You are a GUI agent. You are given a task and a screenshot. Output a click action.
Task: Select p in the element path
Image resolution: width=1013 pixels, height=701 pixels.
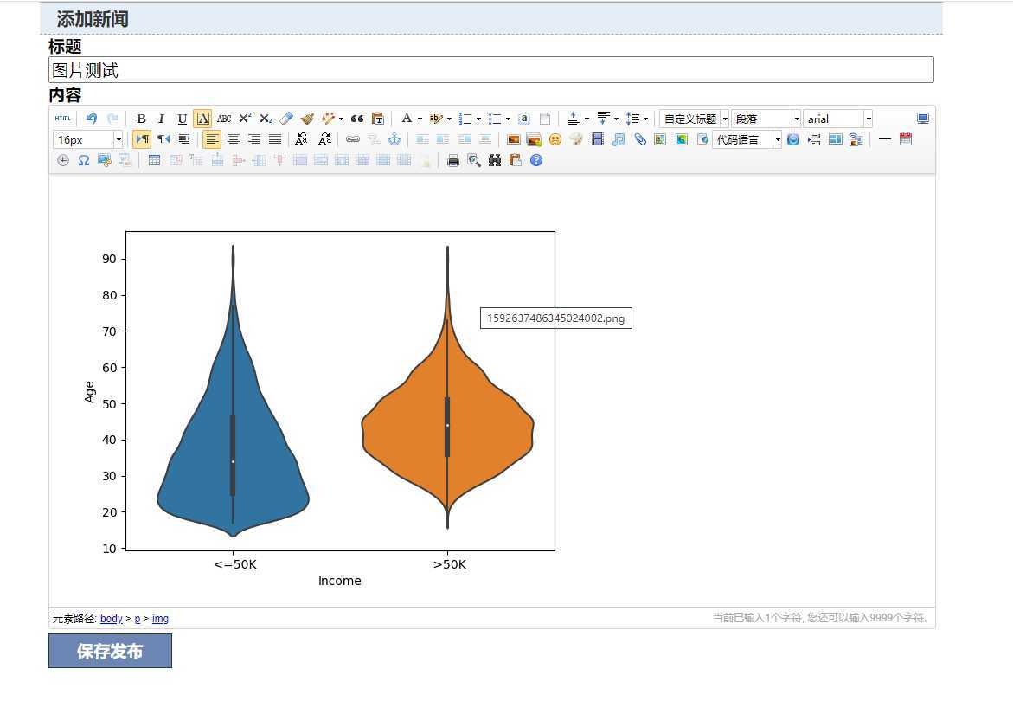point(138,618)
